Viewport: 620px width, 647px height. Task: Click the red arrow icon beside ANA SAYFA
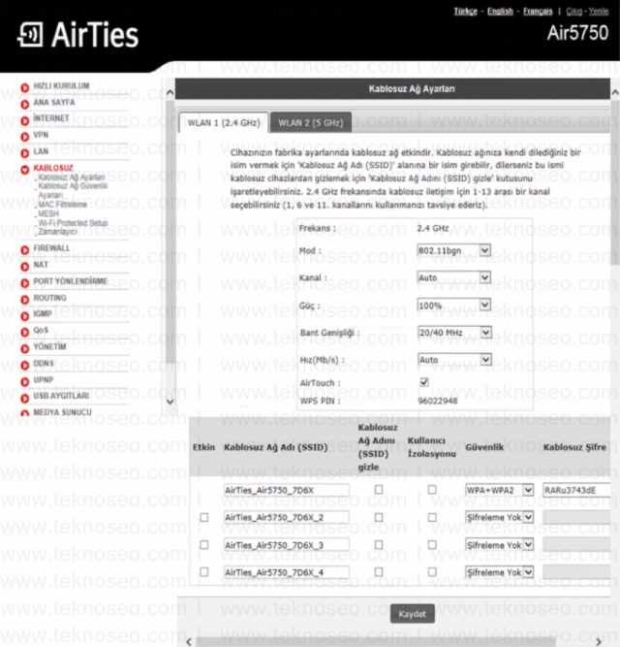pos(25,104)
